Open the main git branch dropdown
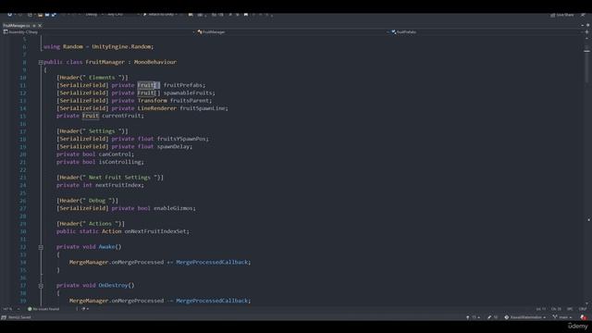The image size is (592, 333). coord(562,317)
